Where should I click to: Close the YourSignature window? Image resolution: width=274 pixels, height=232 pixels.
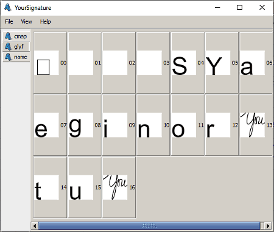(262, 7)
